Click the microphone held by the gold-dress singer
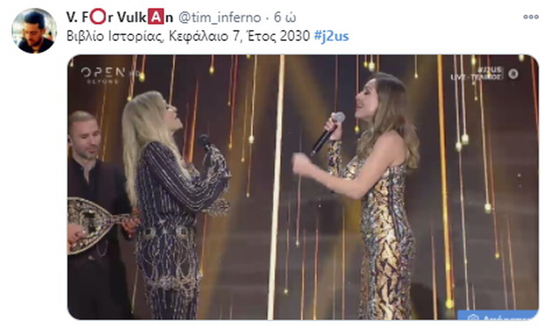Screen dimensions: 548x328 point(327,133)
